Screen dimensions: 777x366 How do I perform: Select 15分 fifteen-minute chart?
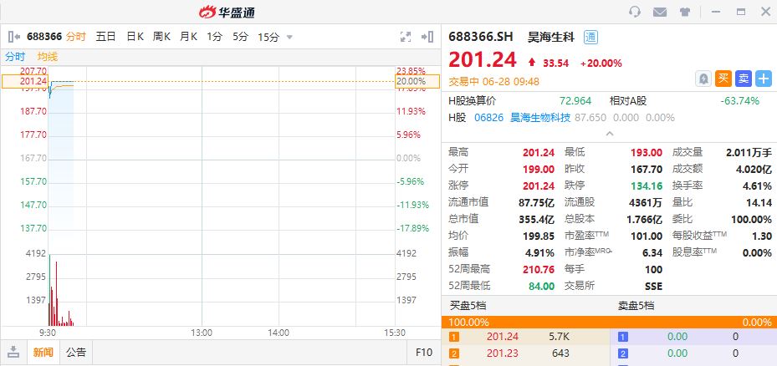tap(268, 37)
